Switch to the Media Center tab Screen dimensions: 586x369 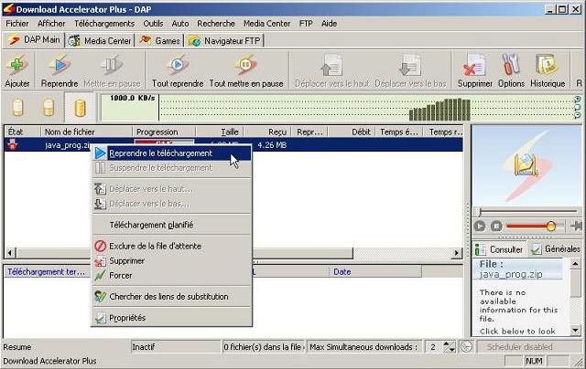102,40
